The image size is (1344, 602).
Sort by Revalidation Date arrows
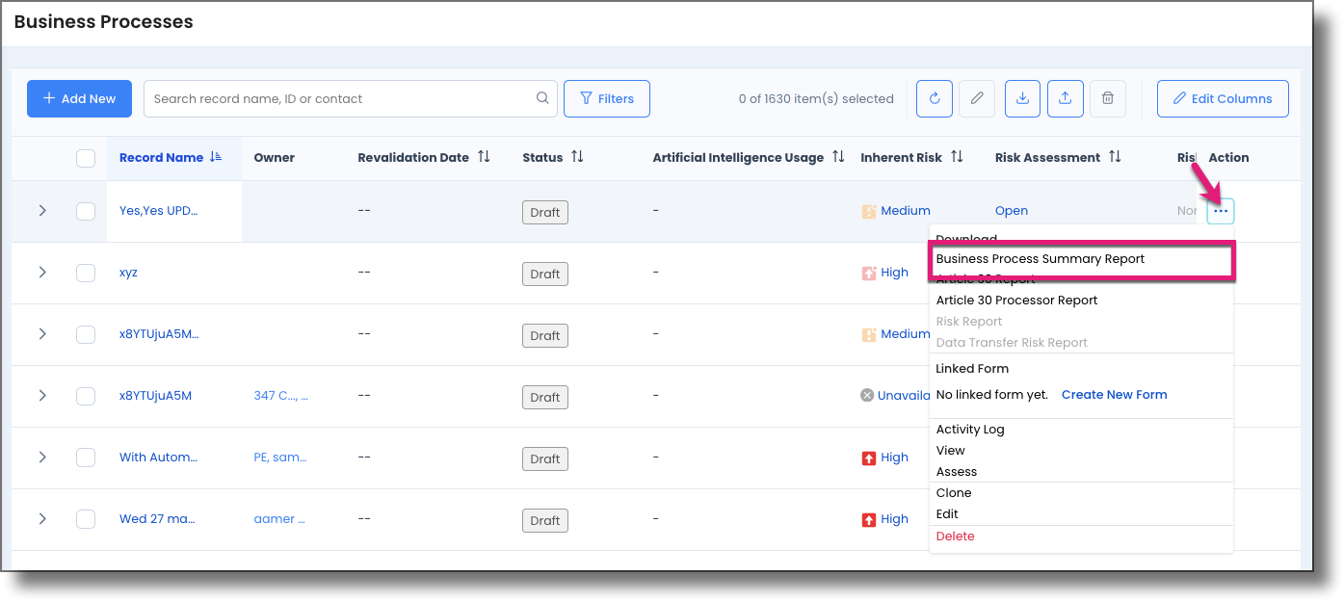click(484, 157)
